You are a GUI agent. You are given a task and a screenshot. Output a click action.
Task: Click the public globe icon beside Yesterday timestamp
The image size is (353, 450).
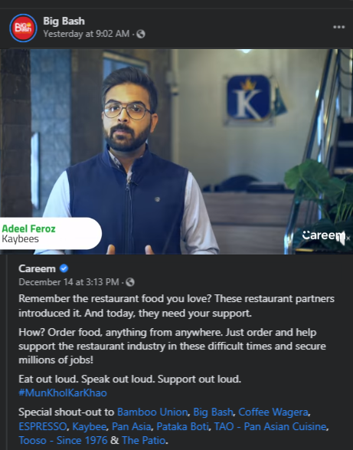coord(141,34)
